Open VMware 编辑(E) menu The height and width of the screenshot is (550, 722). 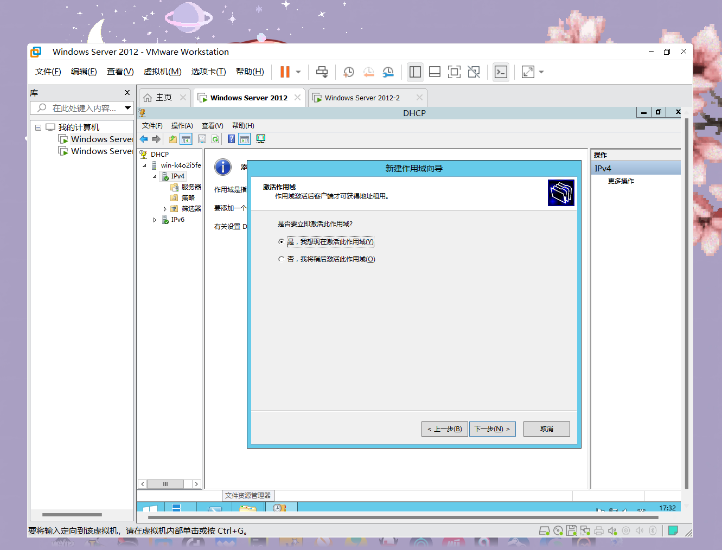pos(84,72)
